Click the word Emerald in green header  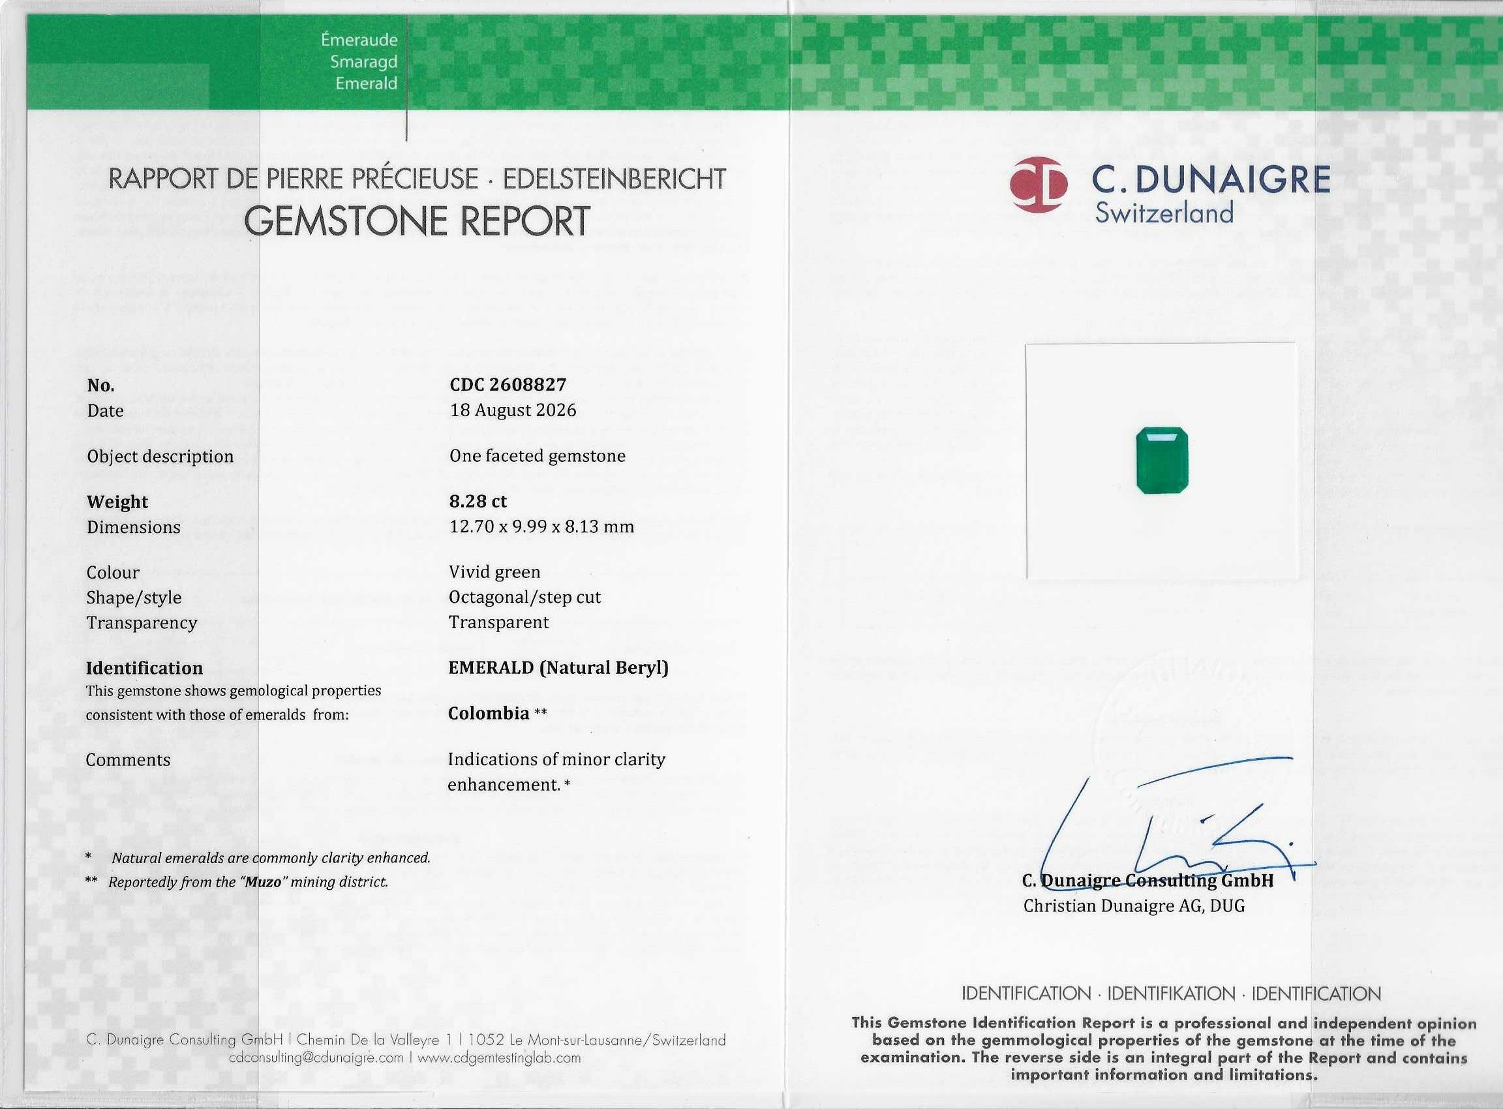click(367, 84)
